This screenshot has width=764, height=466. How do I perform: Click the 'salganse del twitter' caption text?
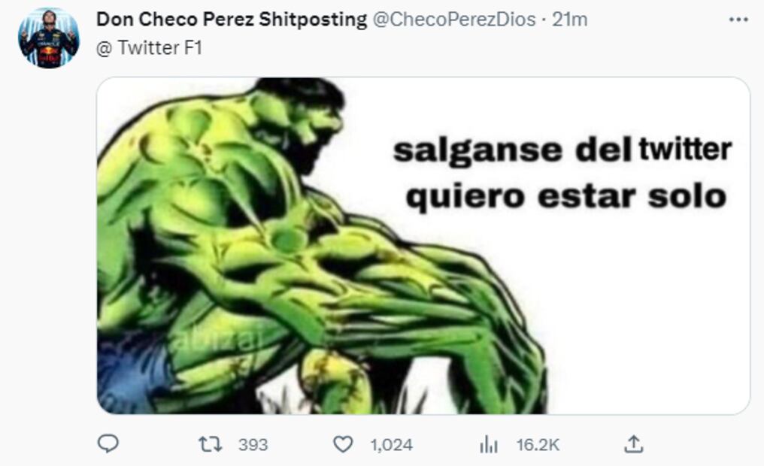tap(562, 151)
